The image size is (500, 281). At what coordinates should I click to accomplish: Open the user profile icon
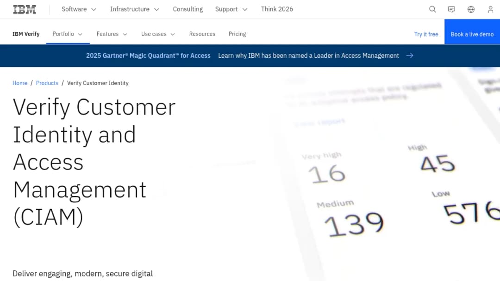[490, 9]
